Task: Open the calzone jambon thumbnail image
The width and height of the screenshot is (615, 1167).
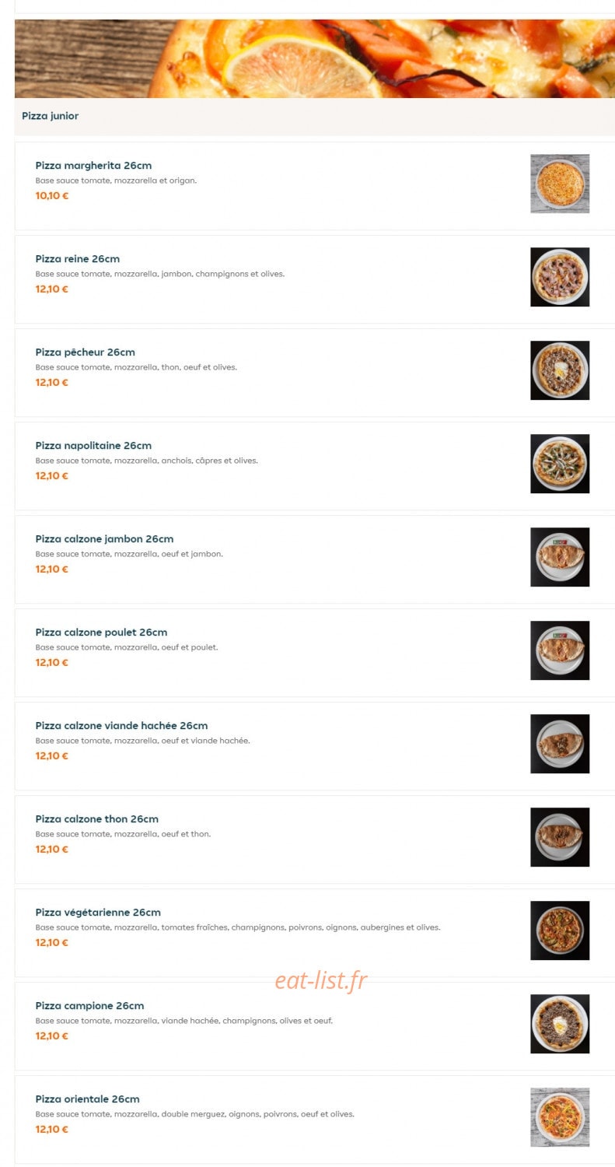Action: (x=560, y=557)
